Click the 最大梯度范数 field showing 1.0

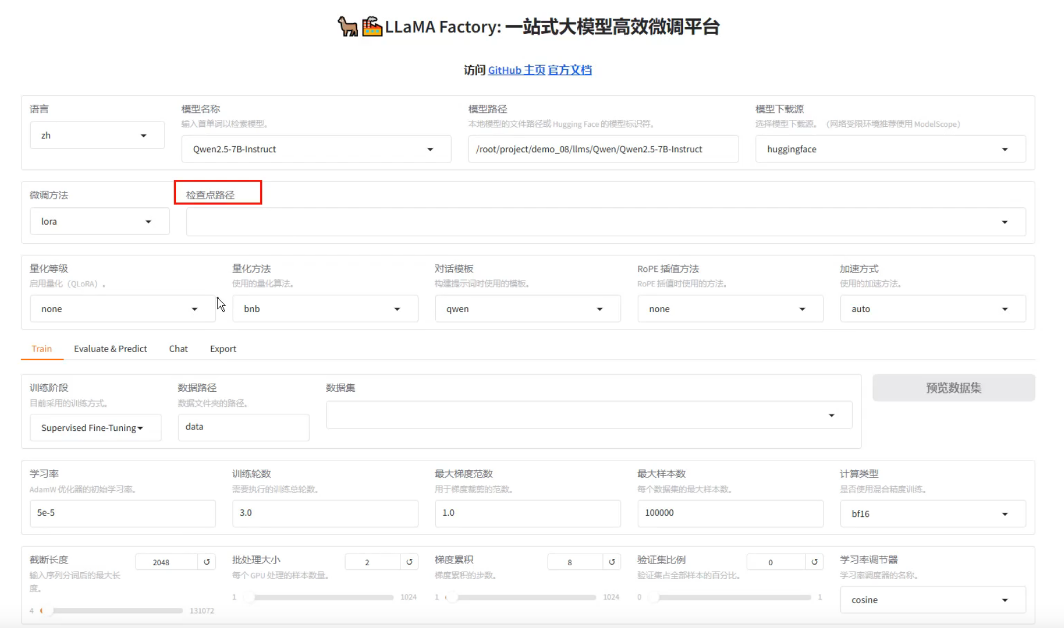click(x=527, y=513)
